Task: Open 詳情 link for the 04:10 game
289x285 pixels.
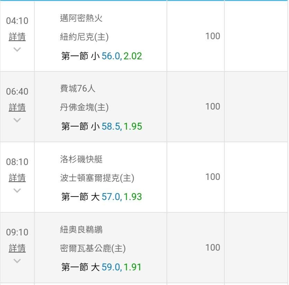Action: pyautogui.click(x=17, y=36)
